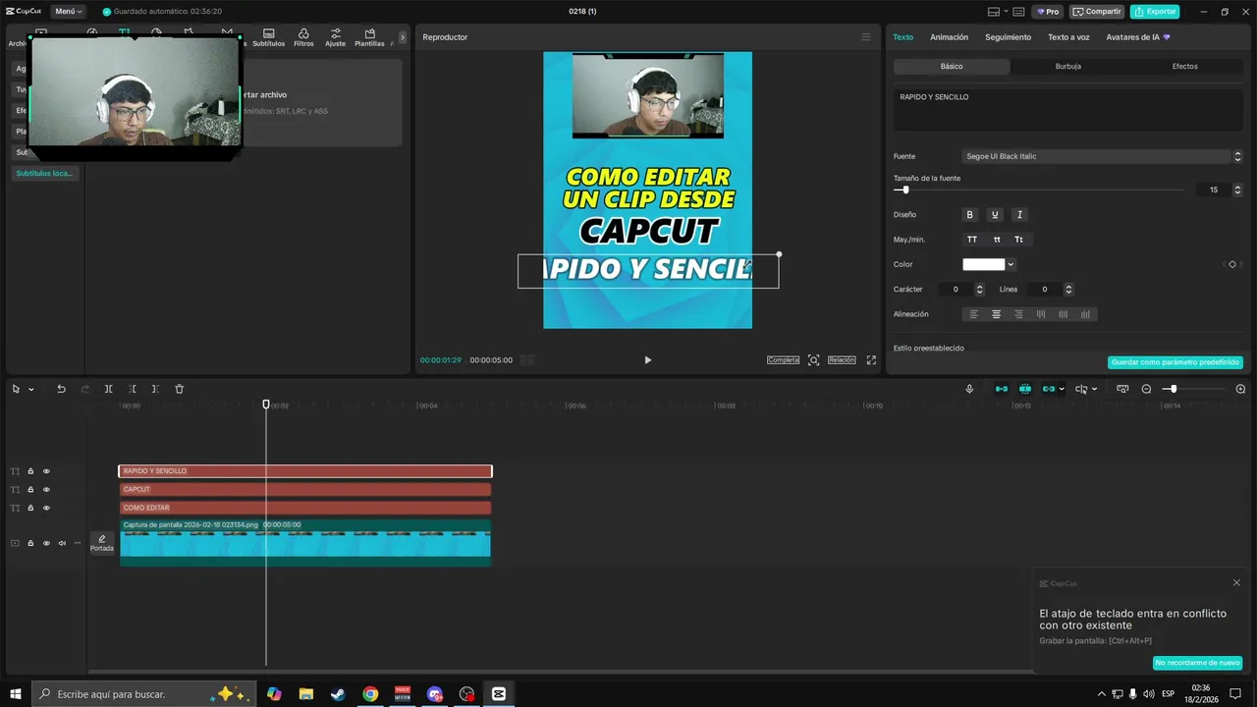Set text to all lowercase (tt)
Image resolution: width=1257 pixels, height=707 pixels.
point(997,240)
